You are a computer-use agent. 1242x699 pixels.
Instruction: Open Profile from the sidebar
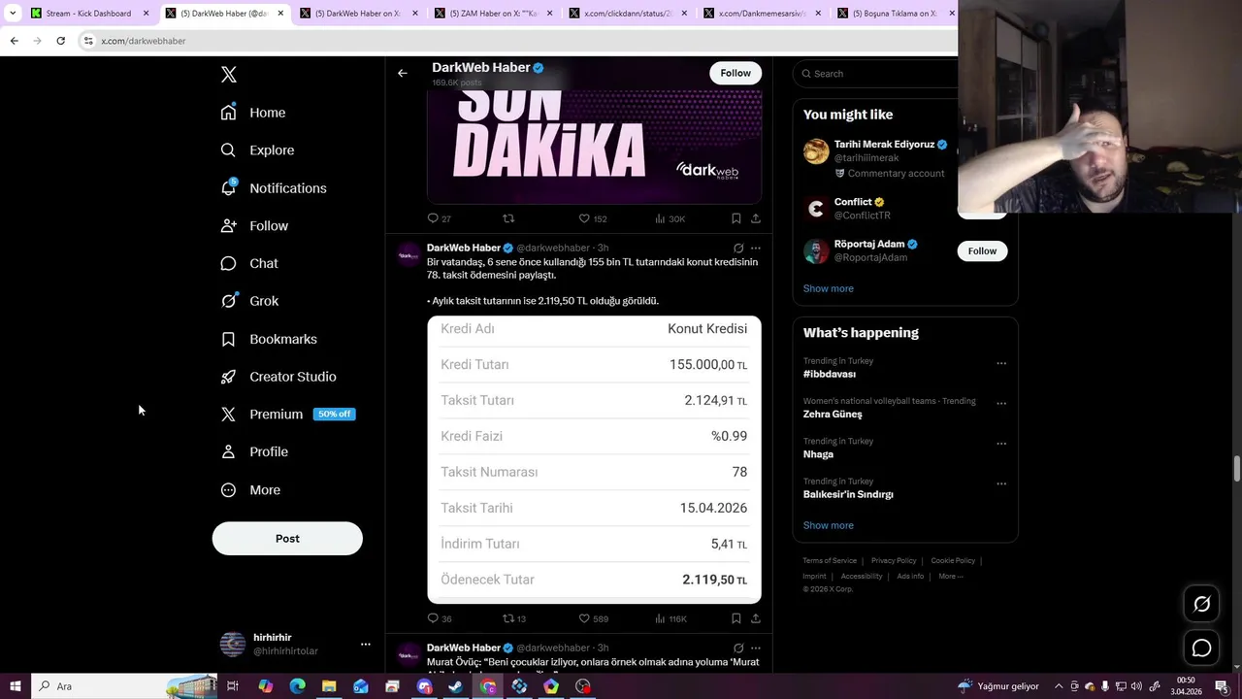tap(254, 452)
